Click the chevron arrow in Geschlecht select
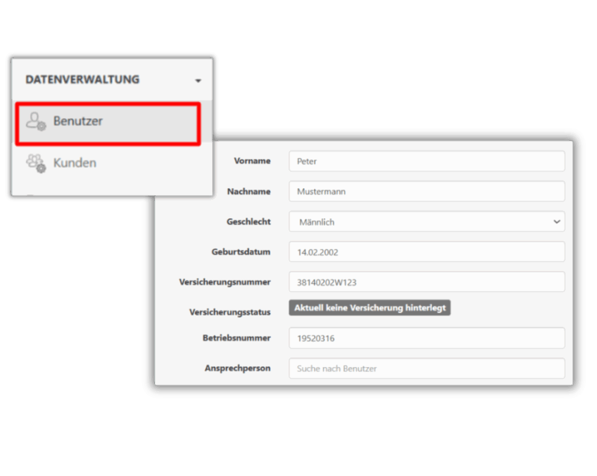The height and width of the screenshot is (476, 597). 556,222
